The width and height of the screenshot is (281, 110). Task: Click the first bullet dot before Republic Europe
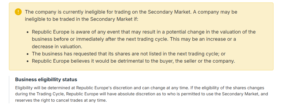(x=27, y=32)
